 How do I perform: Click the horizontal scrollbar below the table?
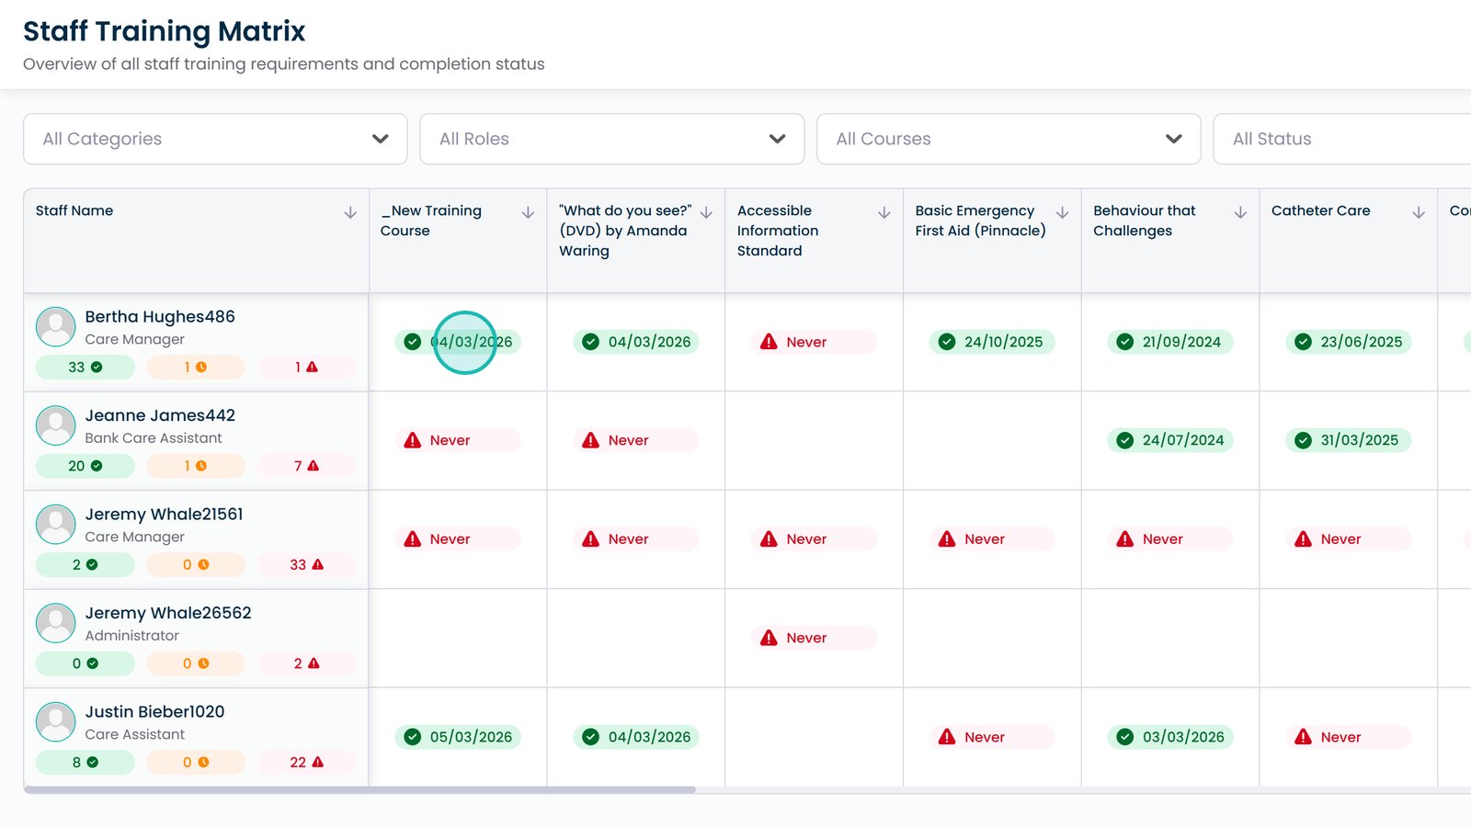(359, 789)
